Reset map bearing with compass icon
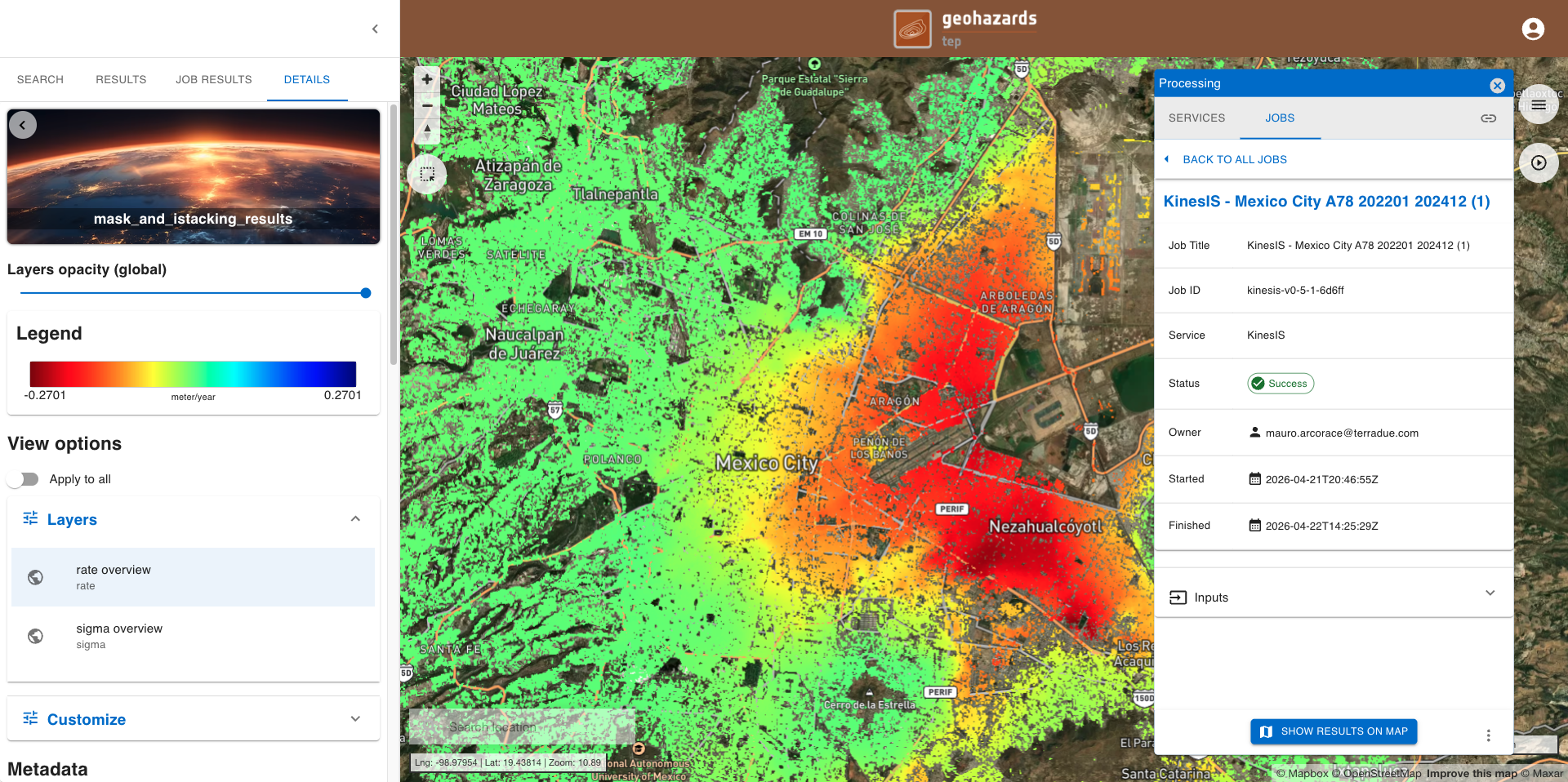This screenshot has height=782, width=1568. [427, 131]
